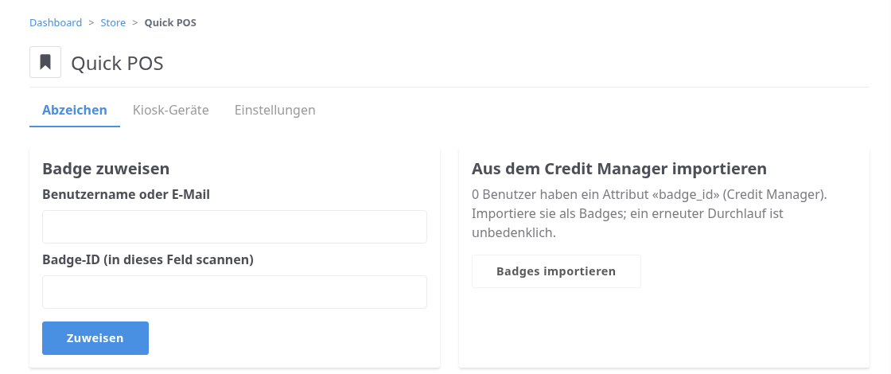Image resolution: width=891 pixels, height=374 pixels.
Task: Click the Benutzername oder E-Mail label
Action: coord(126,194)
